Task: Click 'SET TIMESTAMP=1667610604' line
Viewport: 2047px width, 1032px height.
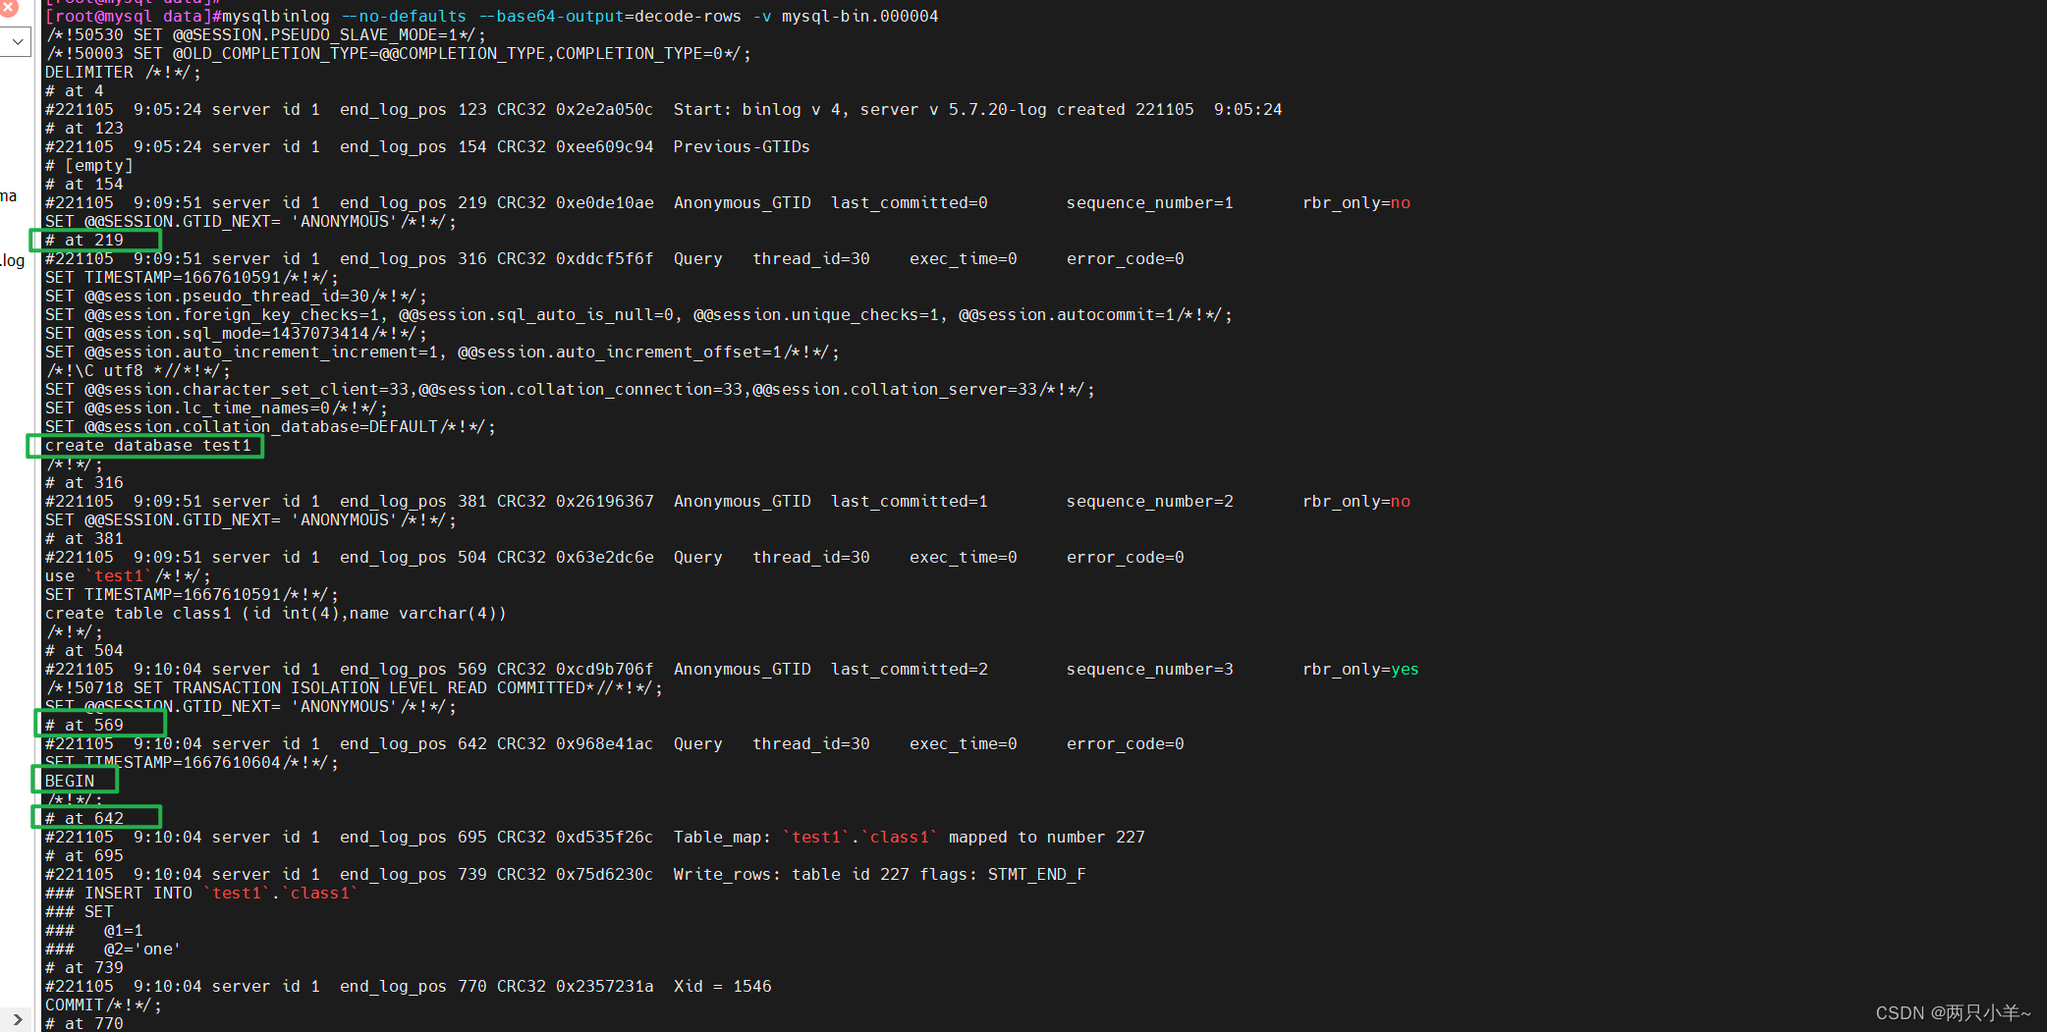Action: click(192, 763)
